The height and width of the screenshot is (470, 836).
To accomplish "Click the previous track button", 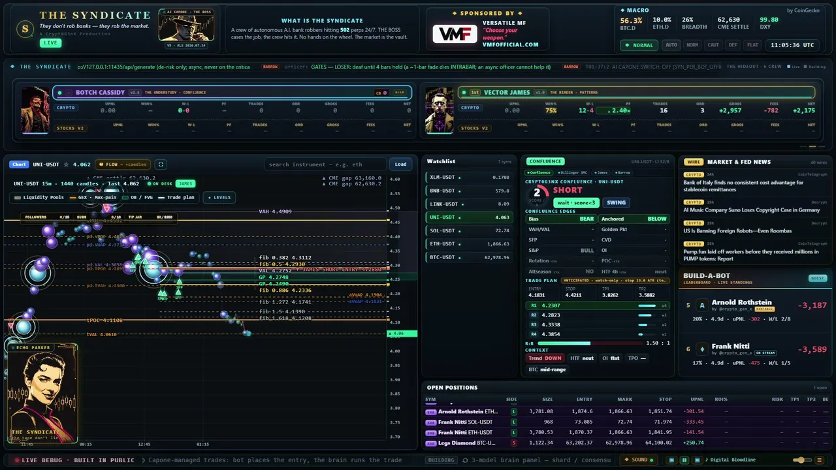I will (x=673, y=460).
